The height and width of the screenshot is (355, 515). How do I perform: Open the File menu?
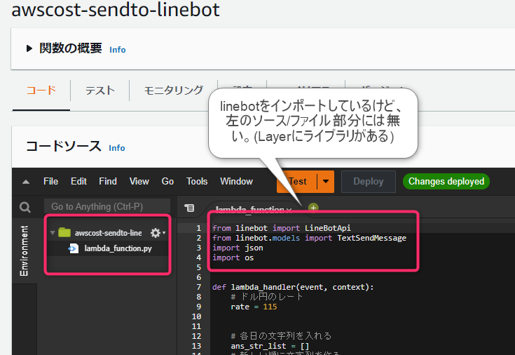[50, 181]
